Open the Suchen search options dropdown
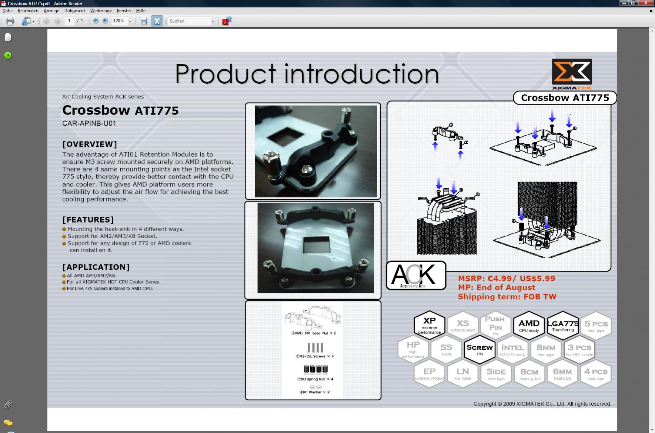This screenshot has width=655, height=433. [x=213, y=21]
